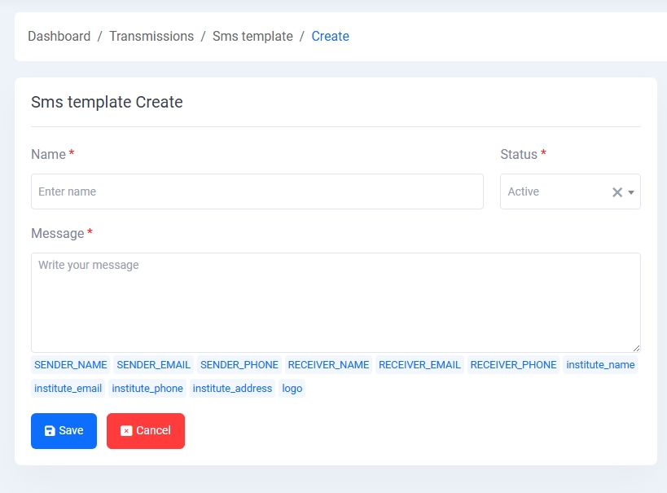Go to Sms template list via breadcrumb
This screenshot has width=667, height=493.
pyautogui.click(x=252, y=36)
